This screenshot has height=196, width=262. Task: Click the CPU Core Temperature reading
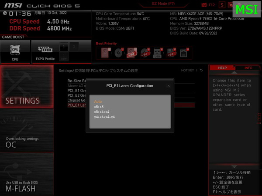120,14
